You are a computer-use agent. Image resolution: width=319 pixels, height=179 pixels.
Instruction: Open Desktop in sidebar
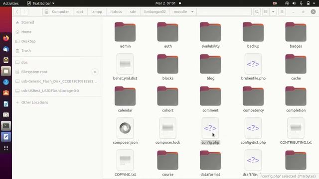pyautogui.click(x=57, y=41)
